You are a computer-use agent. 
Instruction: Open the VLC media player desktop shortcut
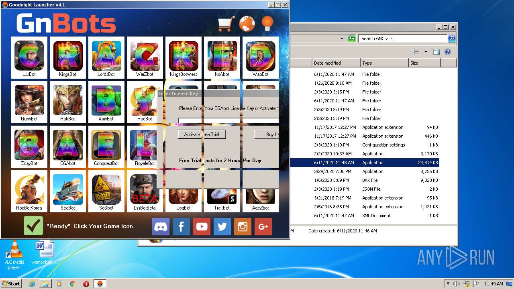[x=14, y=255]
